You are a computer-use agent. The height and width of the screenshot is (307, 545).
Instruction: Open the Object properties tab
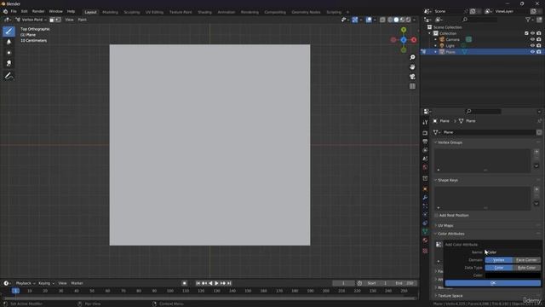[x=425, y=189]
